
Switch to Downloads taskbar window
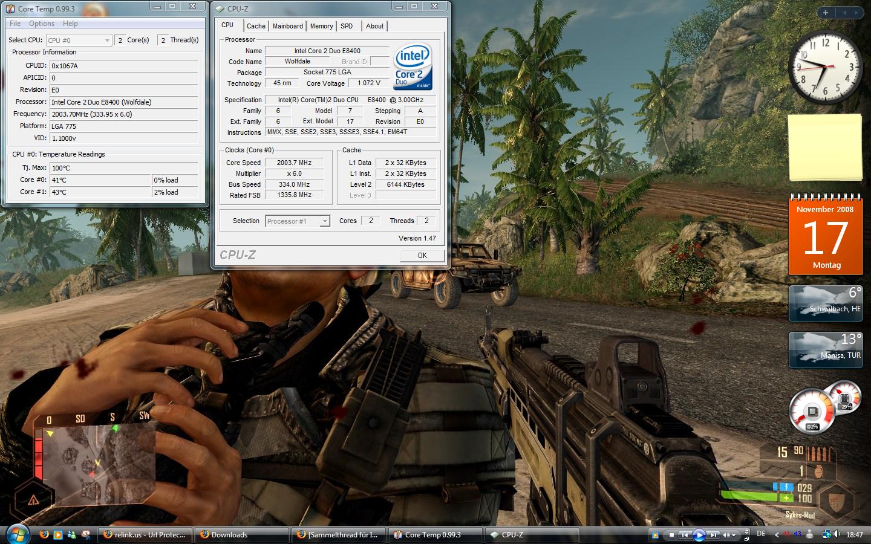241,535
